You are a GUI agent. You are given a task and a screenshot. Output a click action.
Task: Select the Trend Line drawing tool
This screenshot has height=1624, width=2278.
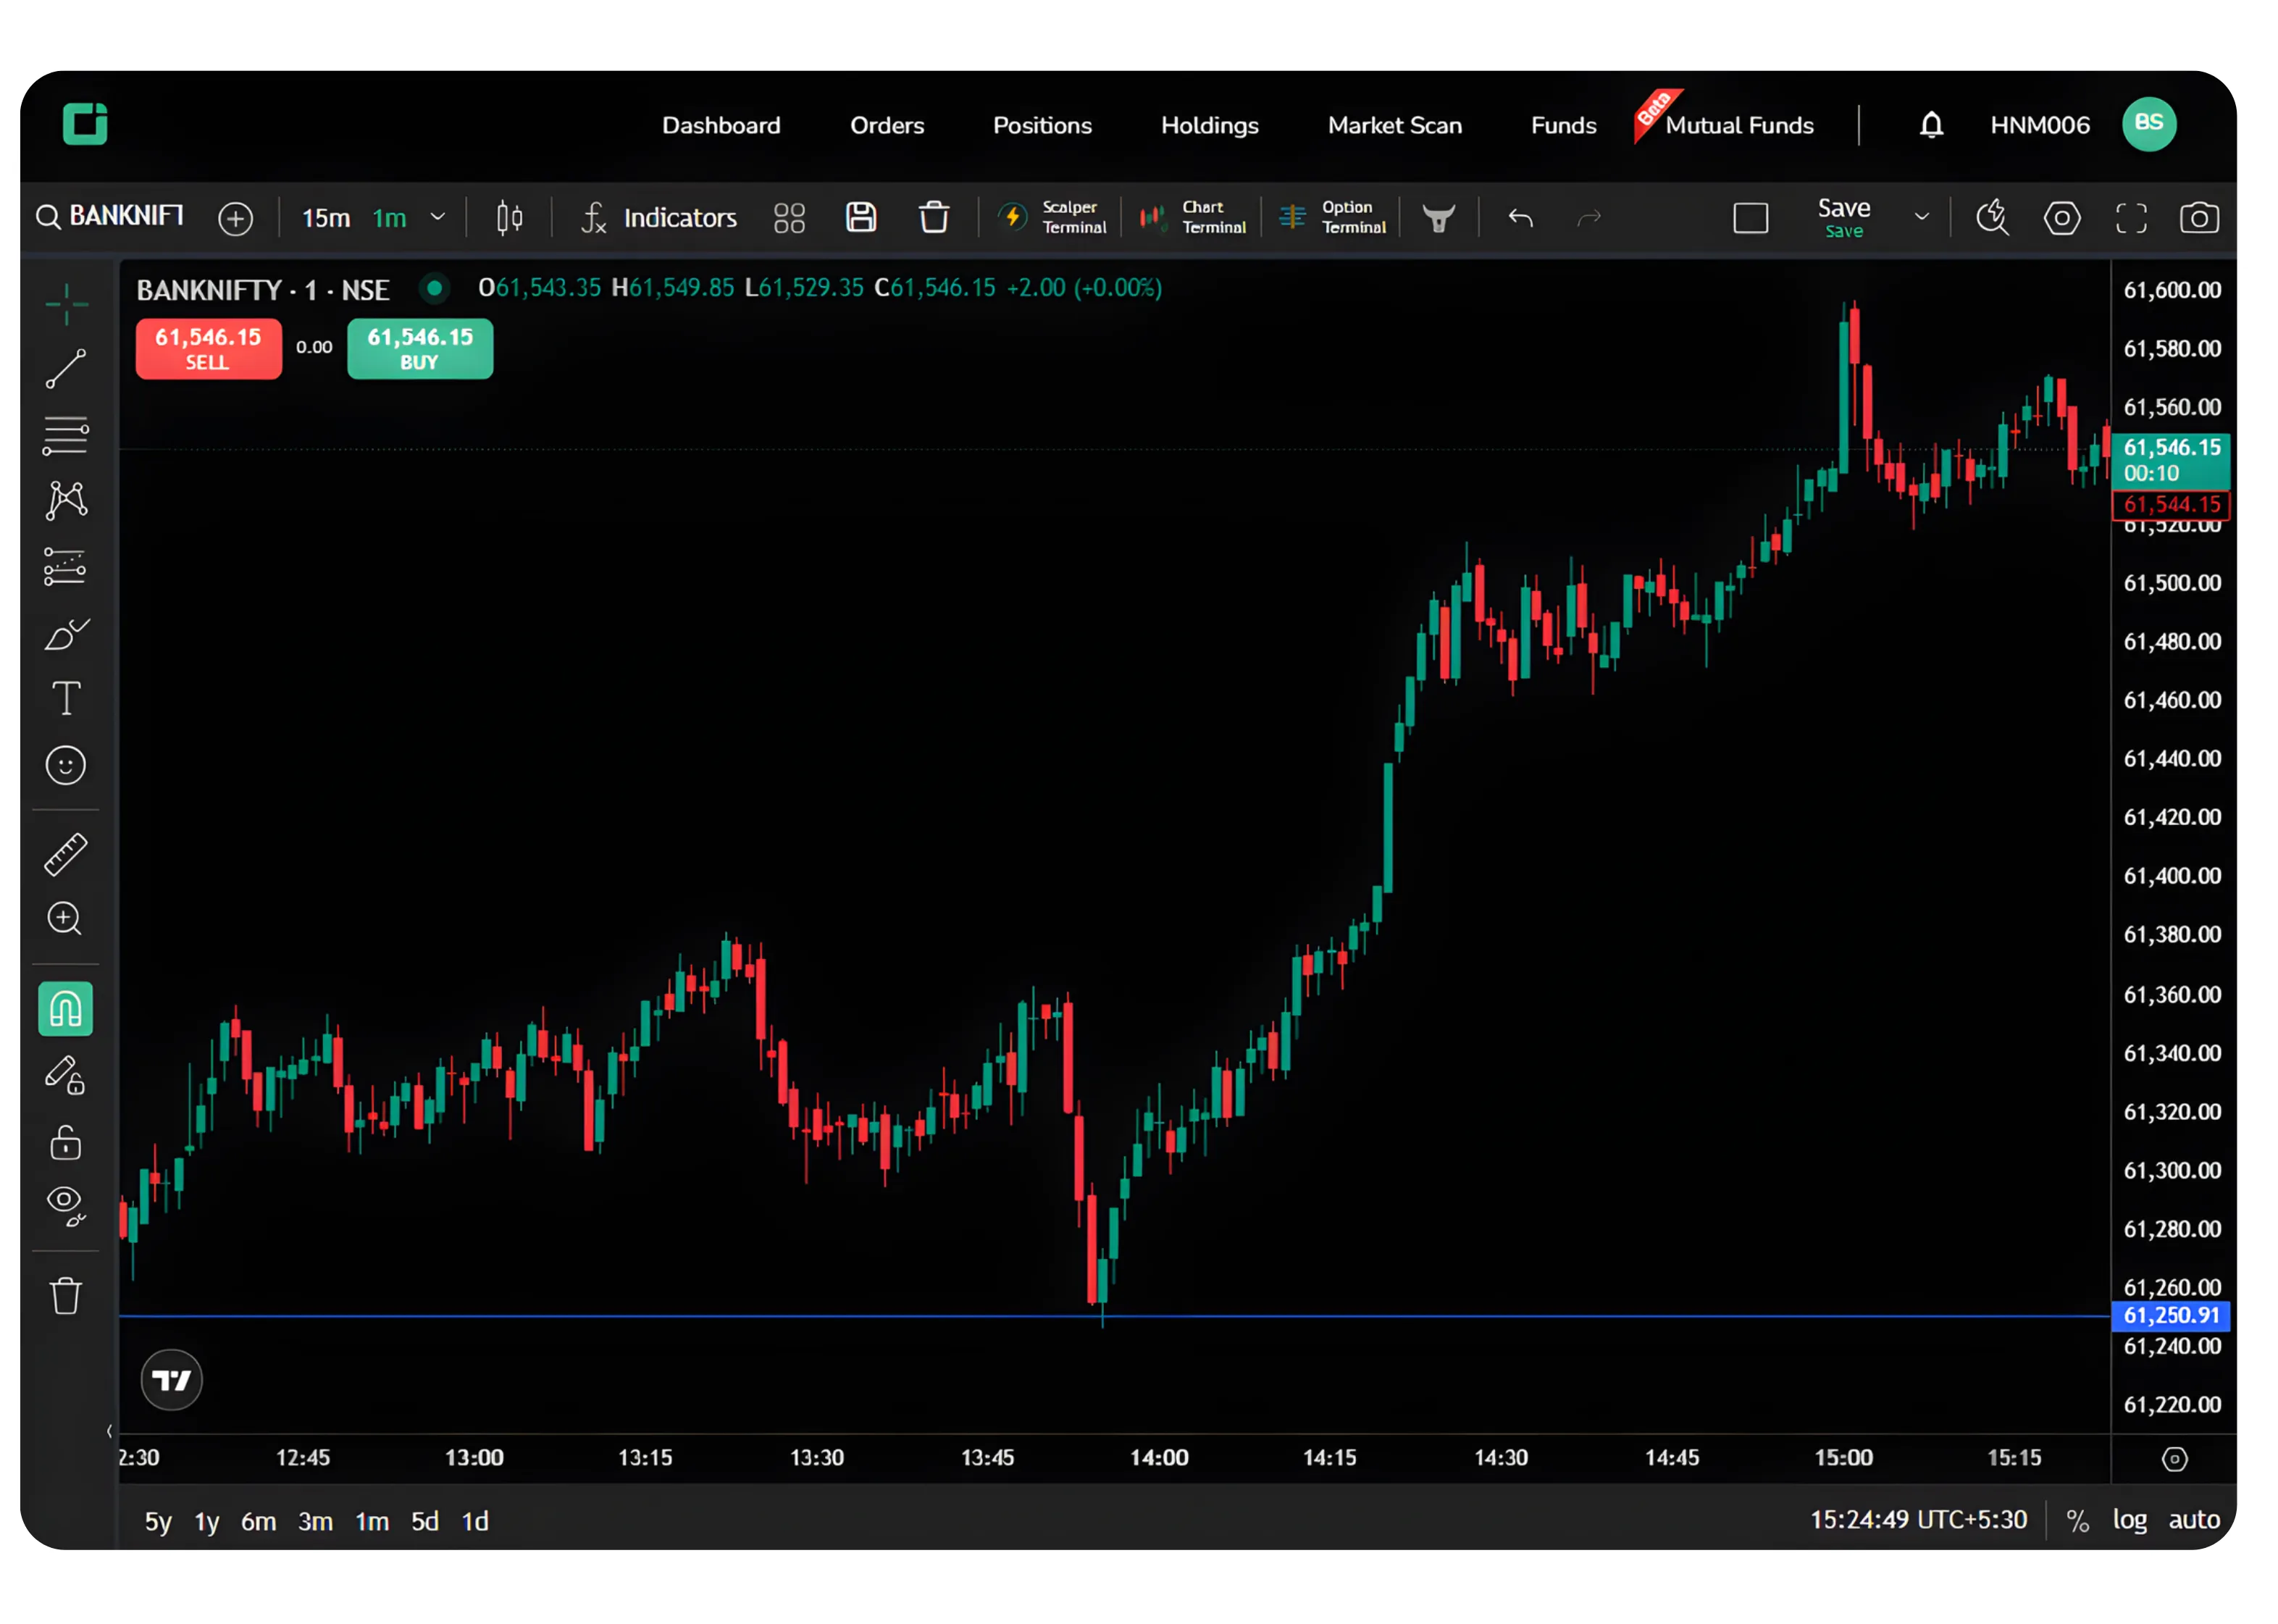coord(66,369)
